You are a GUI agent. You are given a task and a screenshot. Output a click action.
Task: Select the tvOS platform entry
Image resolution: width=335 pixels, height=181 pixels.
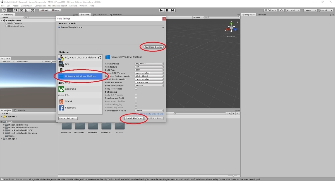tap(80, 83)
